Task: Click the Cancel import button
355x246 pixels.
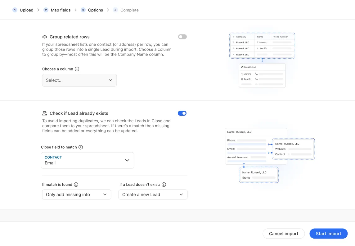Action: tap(284, 234)
